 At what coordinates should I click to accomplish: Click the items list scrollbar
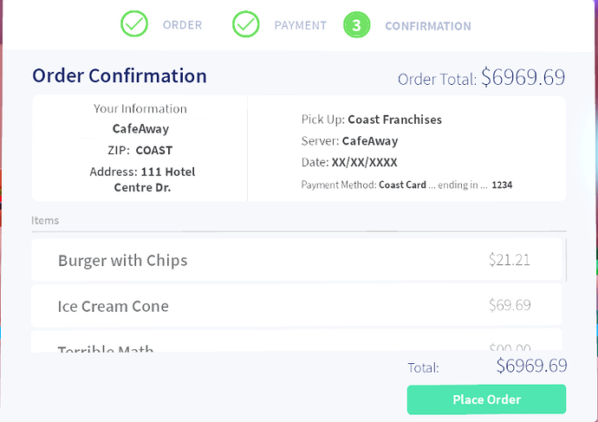click(566, 260)
